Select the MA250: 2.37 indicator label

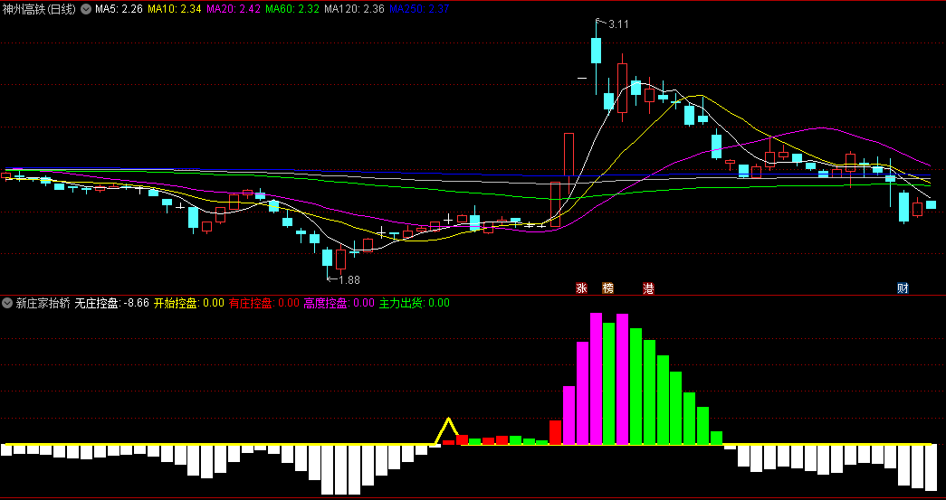tap(419, 9)
